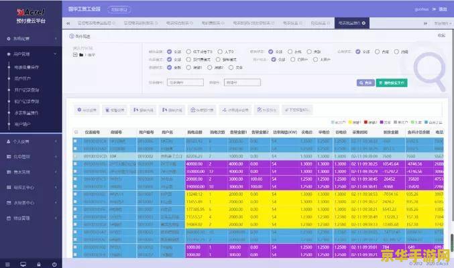Click the yellow legend color swatch

pyautogui.click(x=350, y=123)
